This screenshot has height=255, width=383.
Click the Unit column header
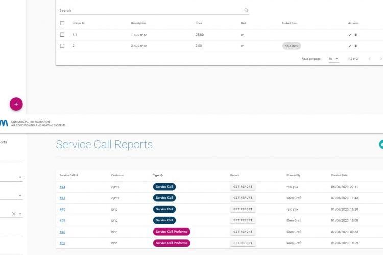[243, 23]
